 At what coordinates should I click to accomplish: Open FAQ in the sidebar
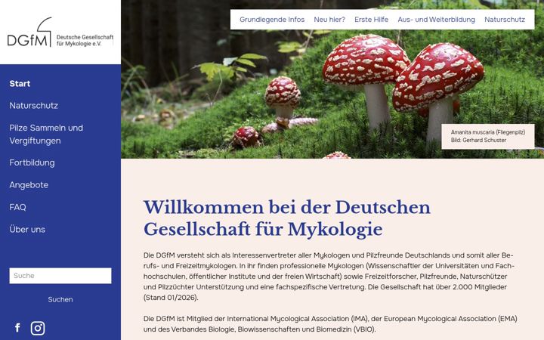tap(17, 207)
